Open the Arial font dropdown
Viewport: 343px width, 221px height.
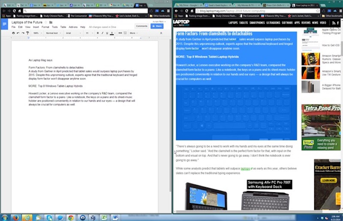coord(72,33)
